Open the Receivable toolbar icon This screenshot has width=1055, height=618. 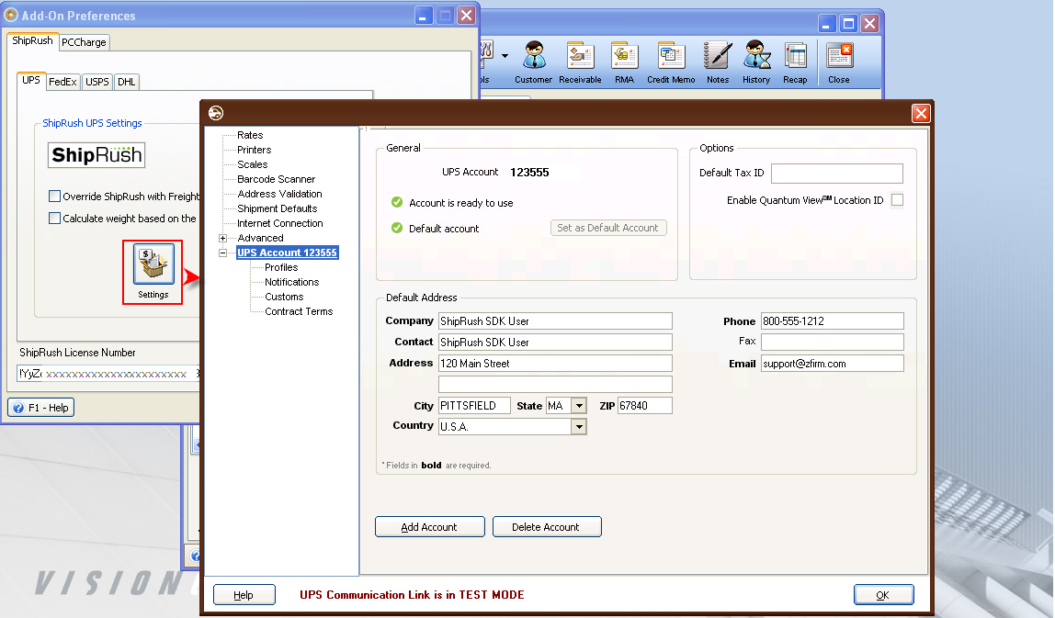(x=580, y=62)
